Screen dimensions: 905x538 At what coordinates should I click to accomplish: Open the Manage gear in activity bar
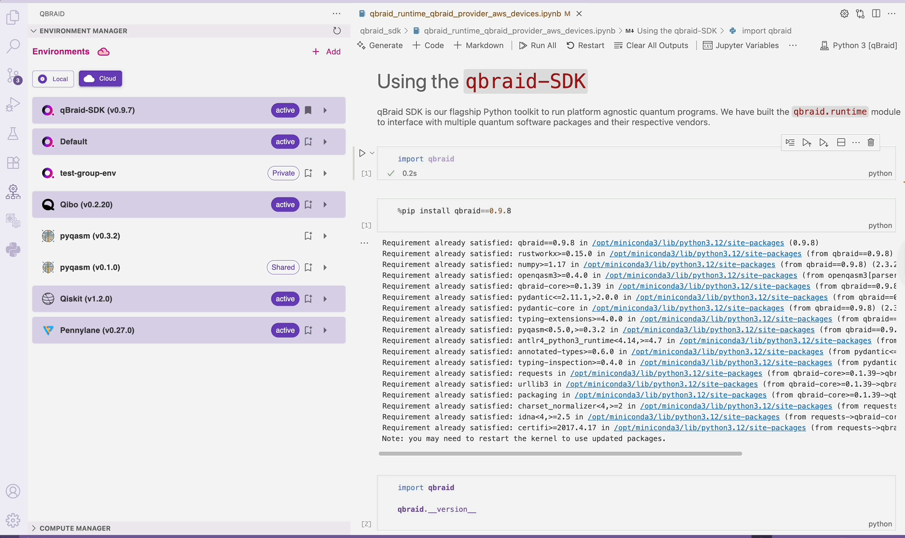click(x=13, y=520)
